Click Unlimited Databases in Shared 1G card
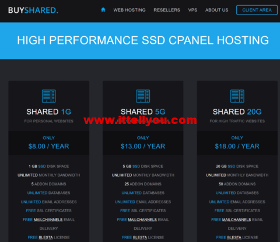 49,193
